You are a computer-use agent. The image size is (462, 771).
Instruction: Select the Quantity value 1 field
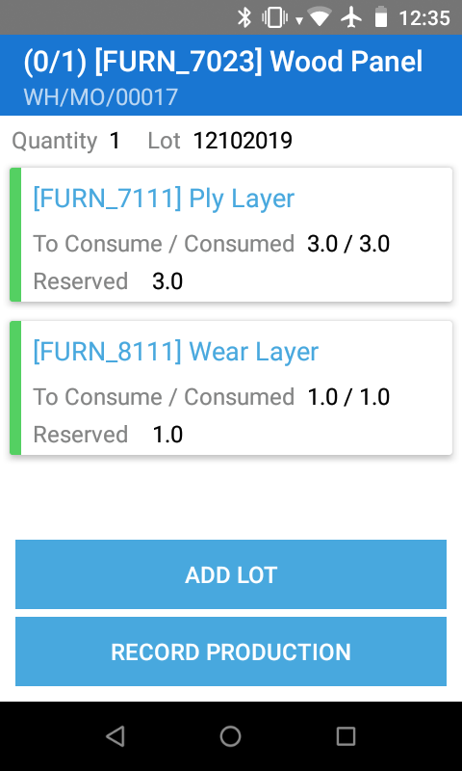[115, 141]
